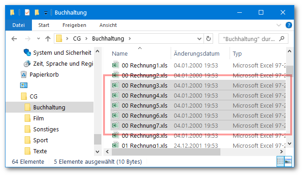Click the Type cell of 00 Rechnung1.xls
This screenshot has width=303, height=176.
pos(259,66)
